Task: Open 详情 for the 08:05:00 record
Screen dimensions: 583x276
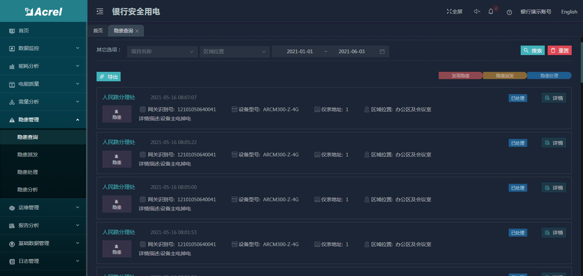Action: click(x=554, y=187)
